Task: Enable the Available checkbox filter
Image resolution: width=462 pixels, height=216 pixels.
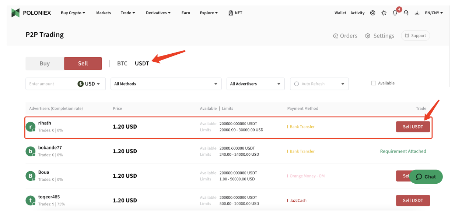Action: pyautogui.click(x=374, y=83)
